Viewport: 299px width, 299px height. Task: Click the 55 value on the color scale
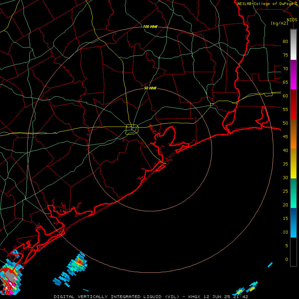tap(285, 109)
